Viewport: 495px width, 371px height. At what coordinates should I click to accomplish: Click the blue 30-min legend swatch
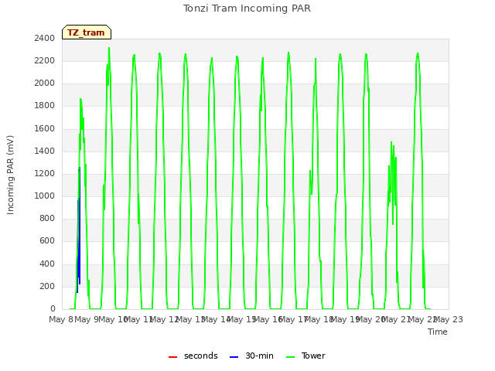point(234,357)
